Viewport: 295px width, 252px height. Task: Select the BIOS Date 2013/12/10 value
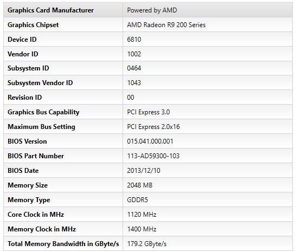144,171
